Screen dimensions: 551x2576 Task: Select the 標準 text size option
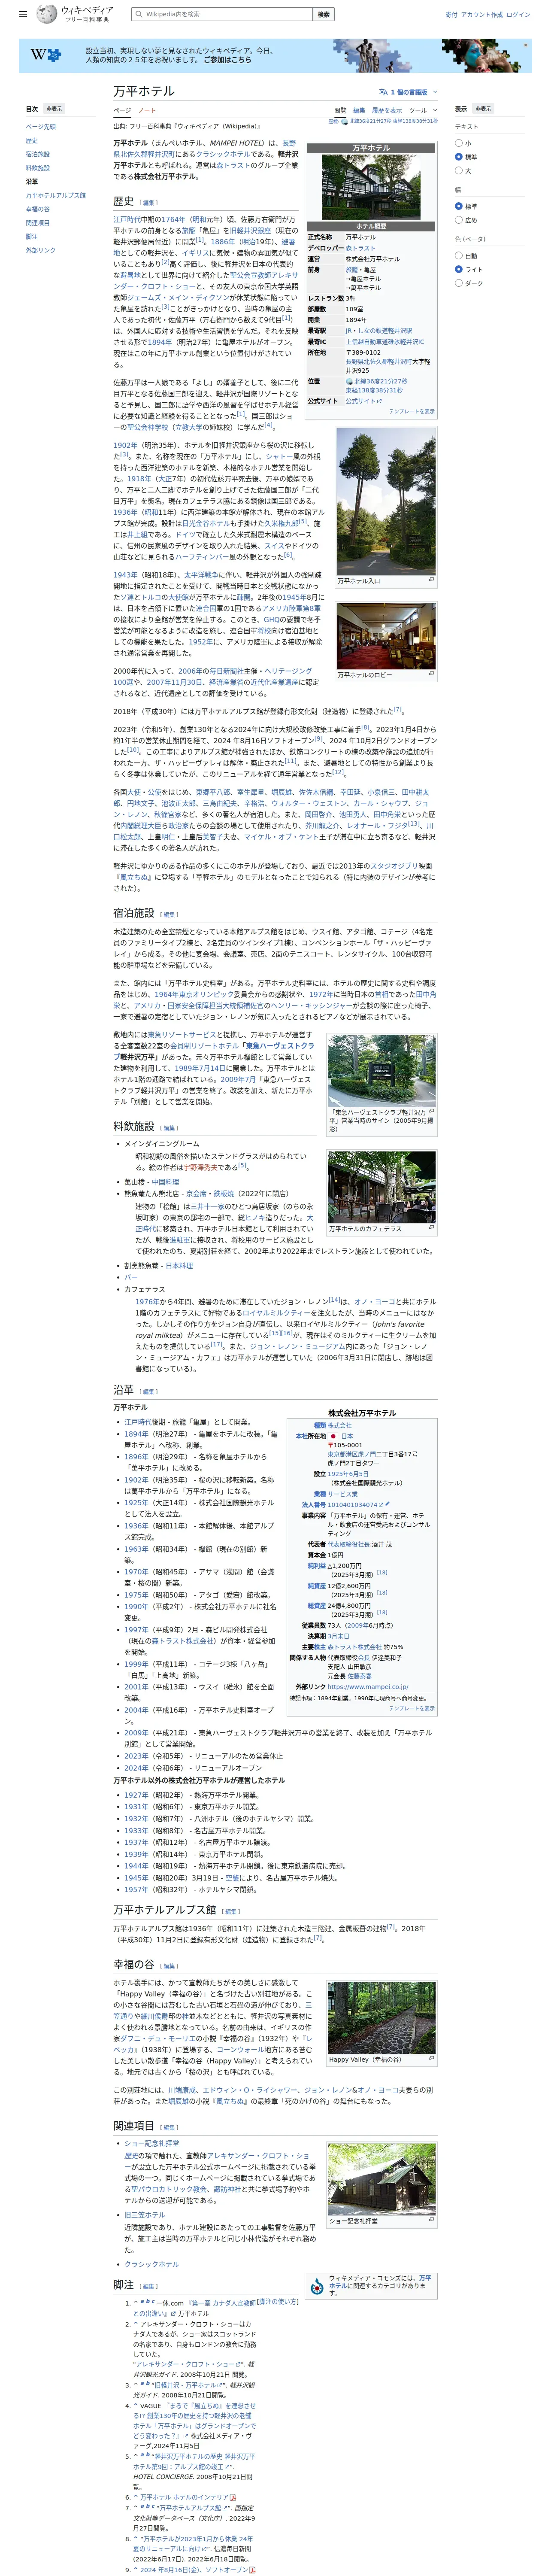[459, 157]
